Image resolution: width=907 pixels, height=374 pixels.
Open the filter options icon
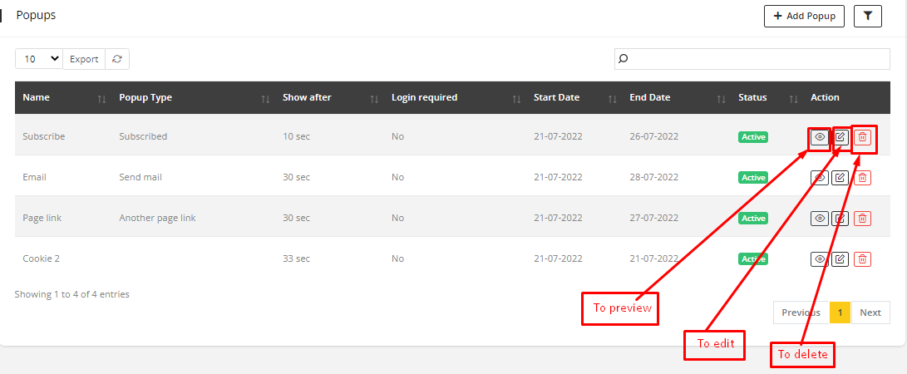(x=868, y=16)
